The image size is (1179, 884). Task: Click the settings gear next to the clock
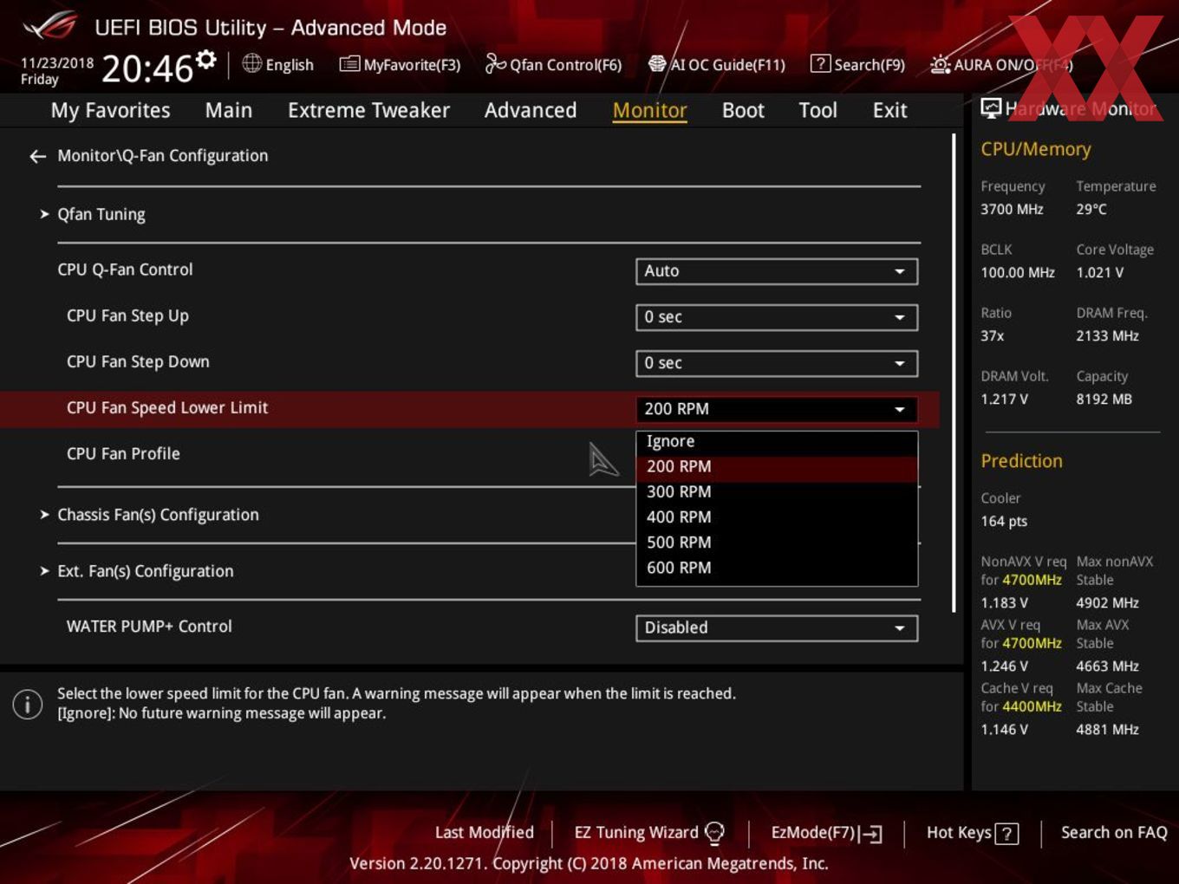(206, 59)
